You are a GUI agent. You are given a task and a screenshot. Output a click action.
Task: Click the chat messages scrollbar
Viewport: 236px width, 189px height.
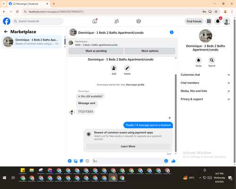(176, 112)
